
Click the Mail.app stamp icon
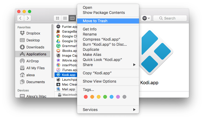pyautogui.click(x=58, y=89)
